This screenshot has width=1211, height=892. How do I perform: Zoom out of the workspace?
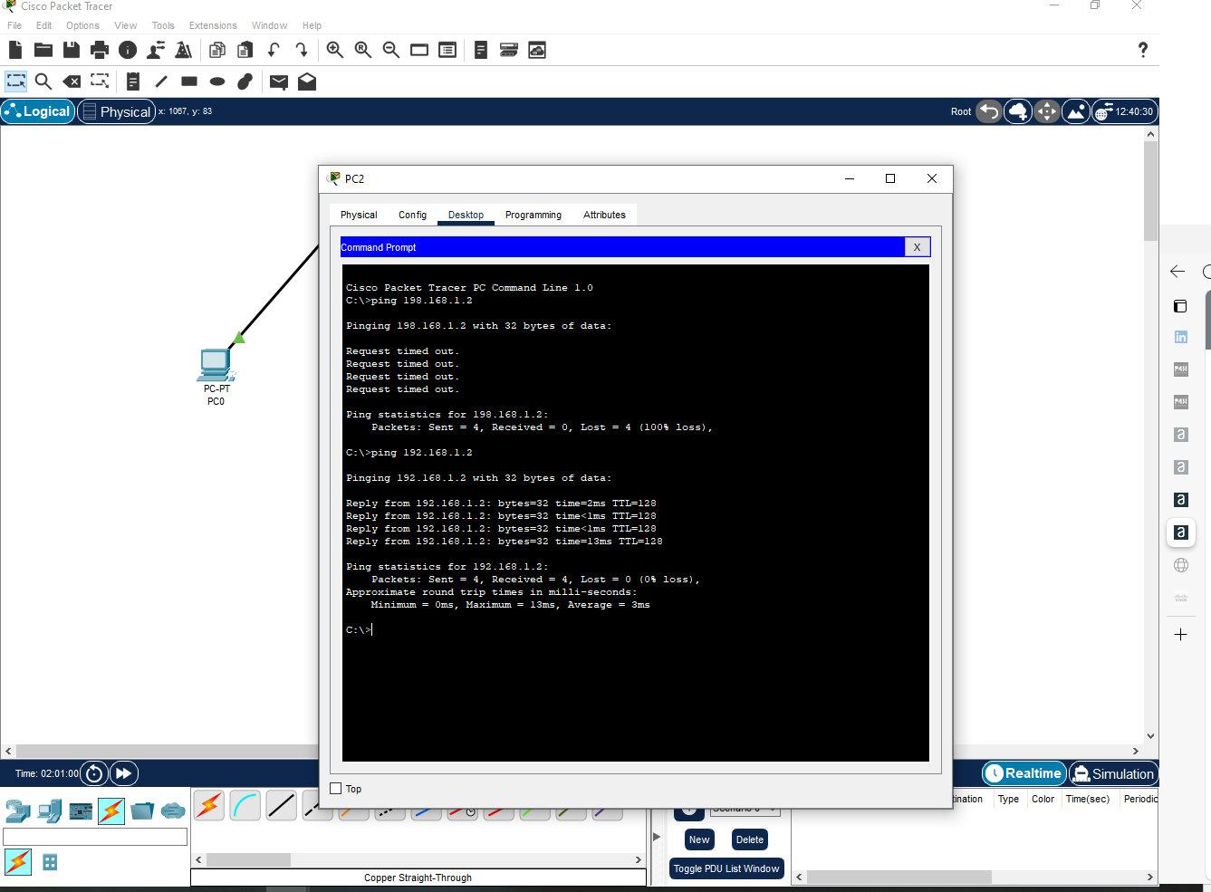coord(391,50)
